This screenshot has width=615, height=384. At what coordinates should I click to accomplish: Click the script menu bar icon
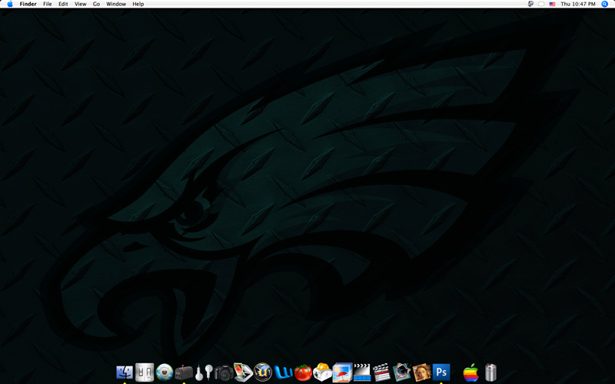pyautogui.click(x=530, y=4)
